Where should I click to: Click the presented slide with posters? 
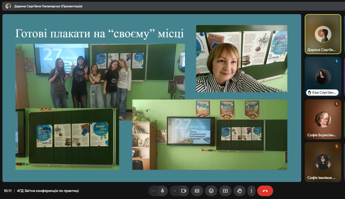click(x=152, y=98)
